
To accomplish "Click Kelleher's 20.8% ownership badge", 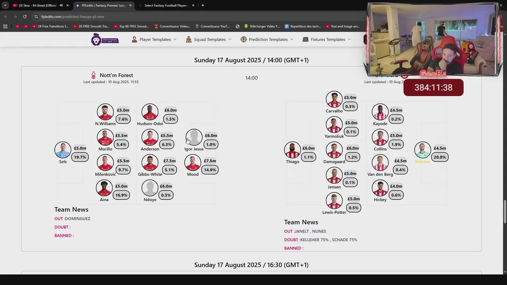I will point(440,157).
